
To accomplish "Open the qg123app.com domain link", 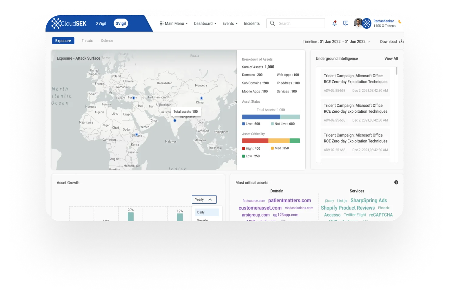I will click(x=285, y=215).
